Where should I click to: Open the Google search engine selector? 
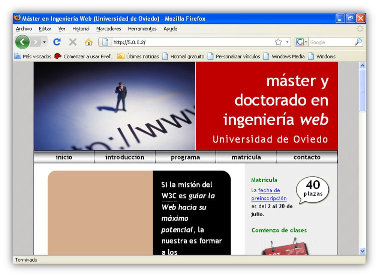click(301, 42)
